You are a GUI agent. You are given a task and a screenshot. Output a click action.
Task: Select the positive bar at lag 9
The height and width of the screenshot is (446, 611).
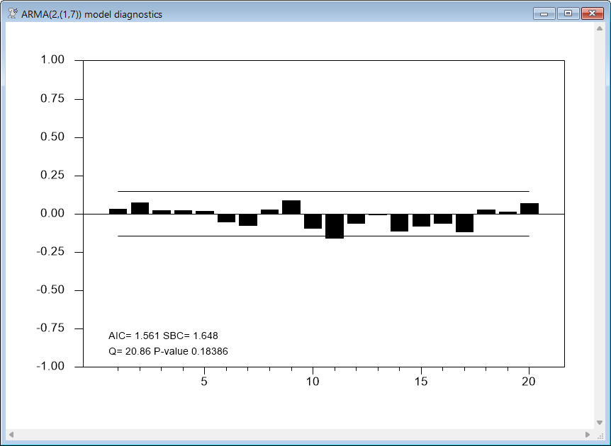click(291, 207)
